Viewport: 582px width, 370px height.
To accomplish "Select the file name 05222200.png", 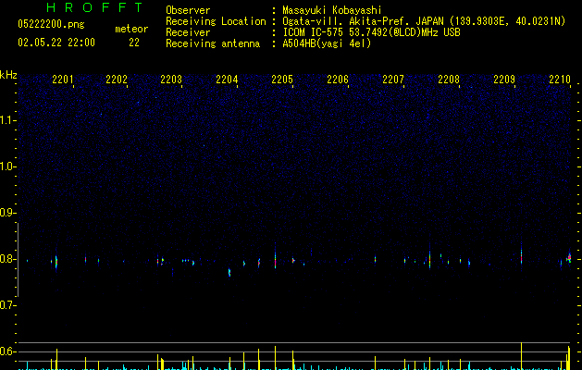I will click(51, 24).
